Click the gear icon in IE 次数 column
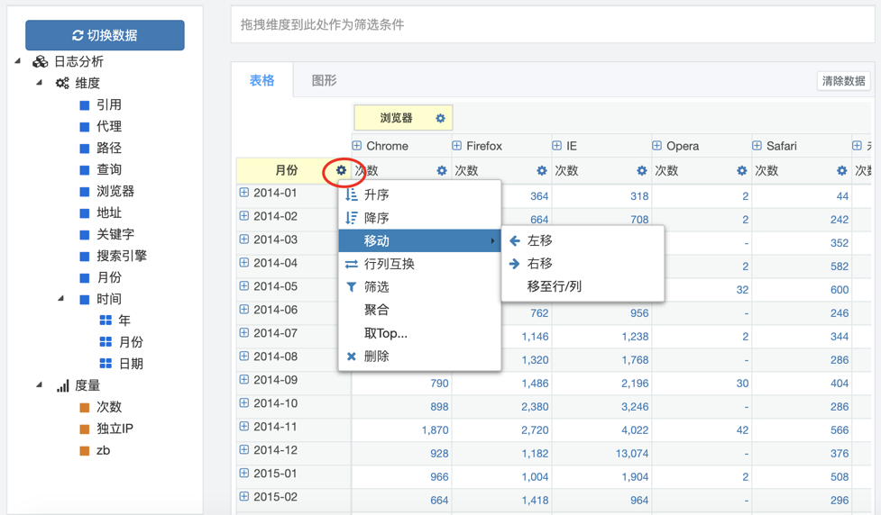 pos(641,171)
